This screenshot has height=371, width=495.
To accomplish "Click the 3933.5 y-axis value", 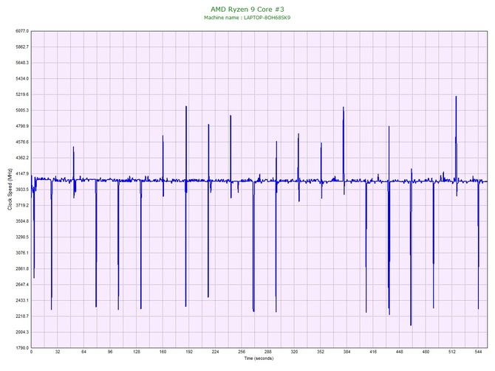I will pyautogui.click(x=22, y=190).
